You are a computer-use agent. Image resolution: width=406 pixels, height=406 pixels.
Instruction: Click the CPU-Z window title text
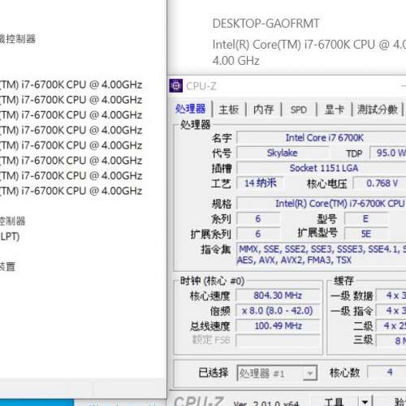201,86
